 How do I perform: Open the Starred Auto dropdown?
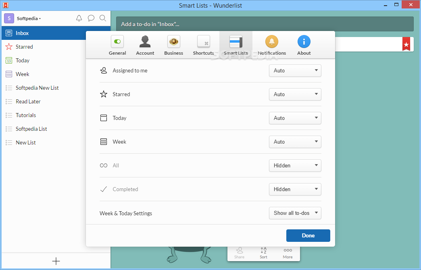point(295,94)
